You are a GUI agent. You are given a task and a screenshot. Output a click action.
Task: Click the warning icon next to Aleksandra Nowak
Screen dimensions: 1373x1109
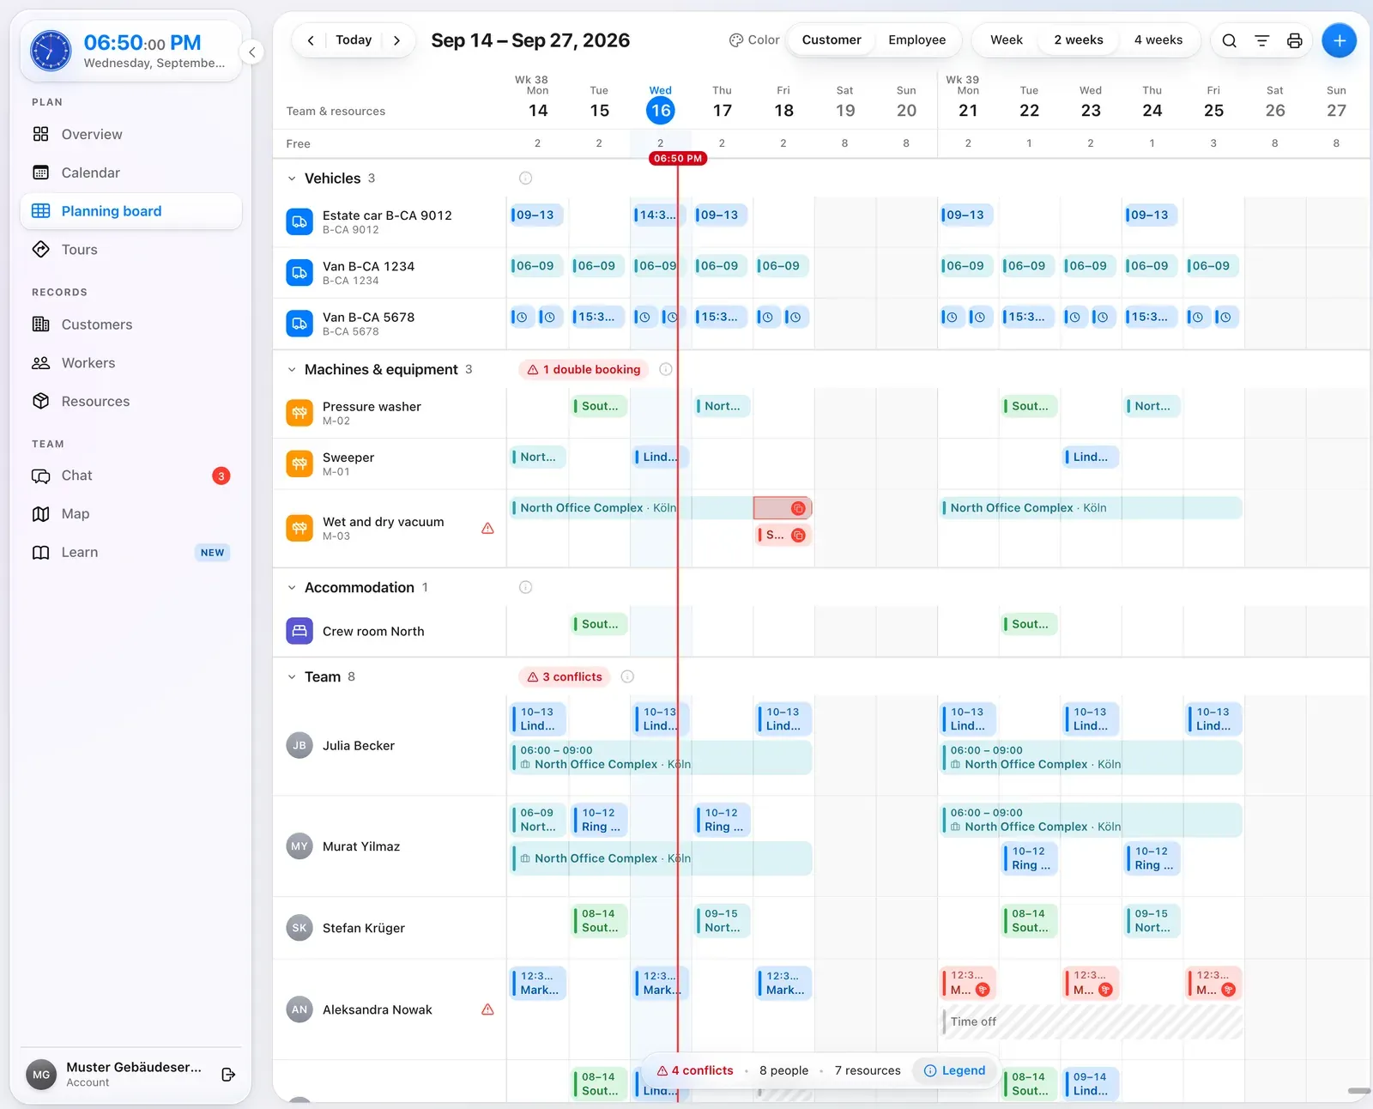tap(487, 1009)
